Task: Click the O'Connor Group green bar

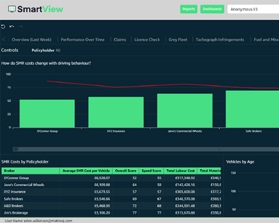Action: 47,114
